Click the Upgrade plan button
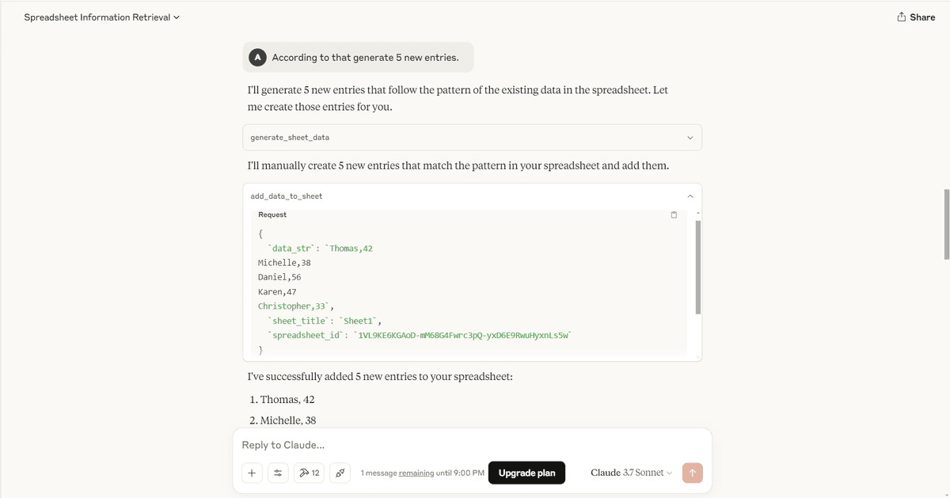 click(526, 473)
